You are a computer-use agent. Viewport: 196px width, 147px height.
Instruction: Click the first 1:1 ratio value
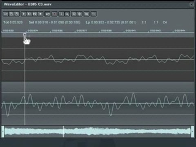pyautogui.click(x=144, y=22)
